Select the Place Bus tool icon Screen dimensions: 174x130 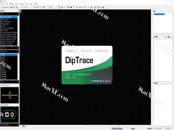click(77, 7)
